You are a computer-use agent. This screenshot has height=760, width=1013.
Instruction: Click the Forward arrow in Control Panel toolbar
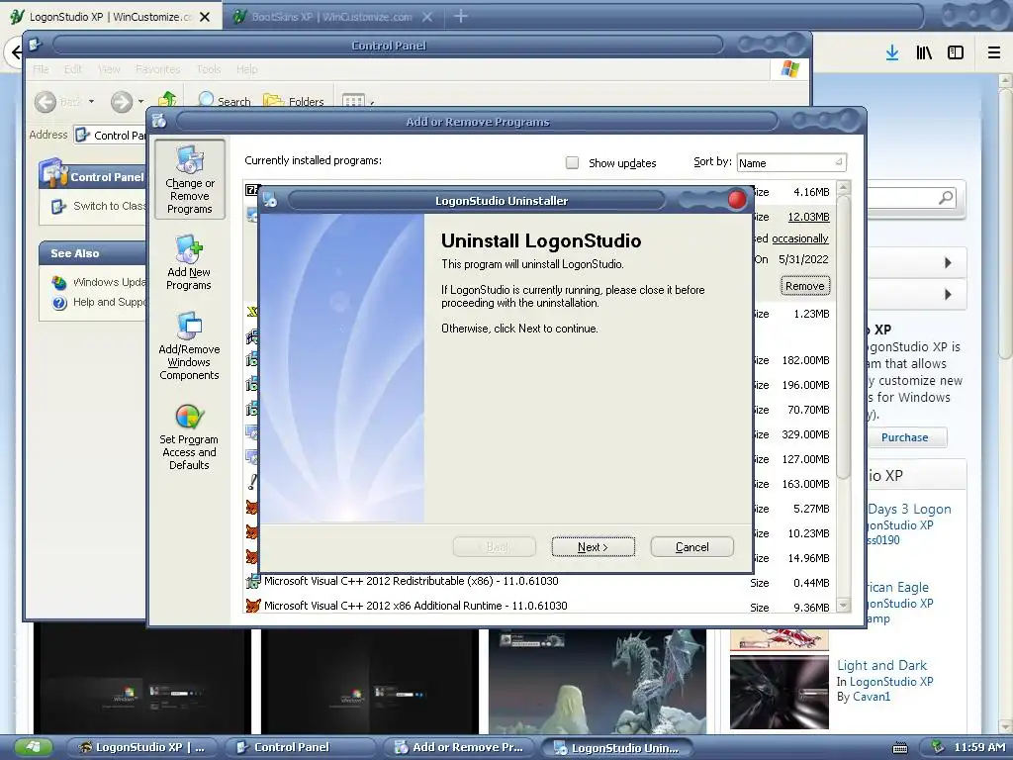[122, 102]
